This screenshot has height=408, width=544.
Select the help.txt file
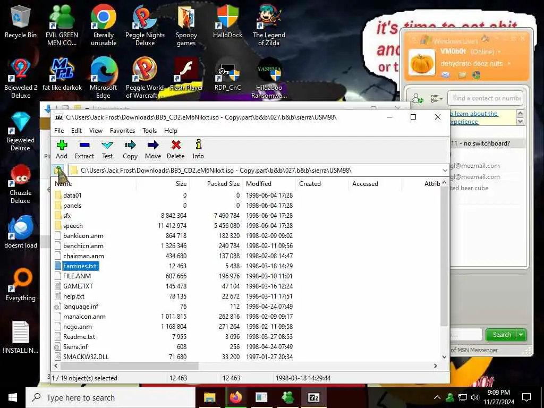pyautogui.click(x=73, y=296)
